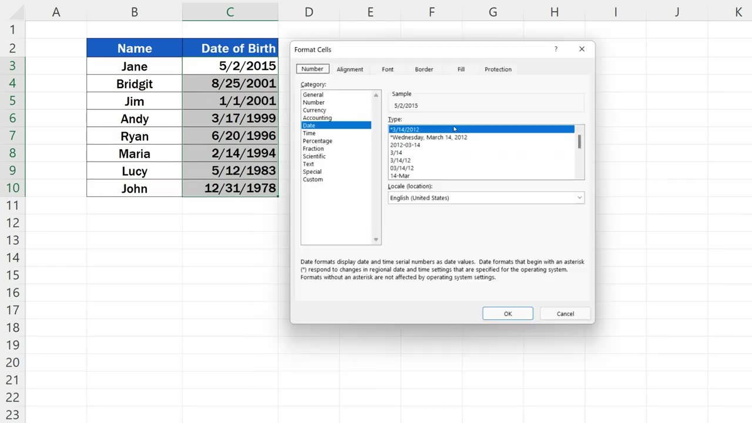Click the cell containing Lucy
The width and height of the screenshot is (752, 423).
(135, 171)
